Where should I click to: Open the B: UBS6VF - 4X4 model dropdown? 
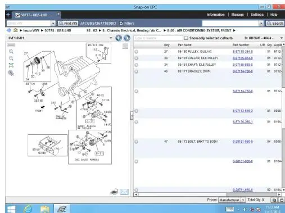(282, 38)
